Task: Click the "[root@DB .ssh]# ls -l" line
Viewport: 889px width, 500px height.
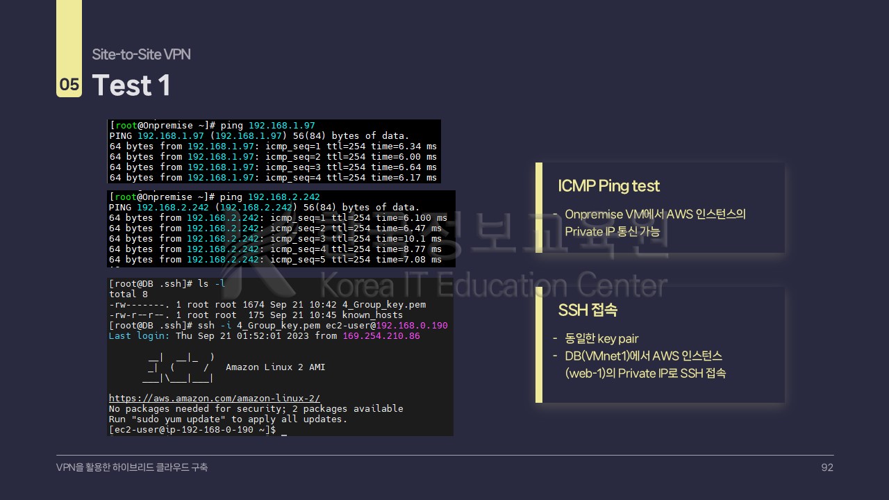Action: tap(167, 284)
